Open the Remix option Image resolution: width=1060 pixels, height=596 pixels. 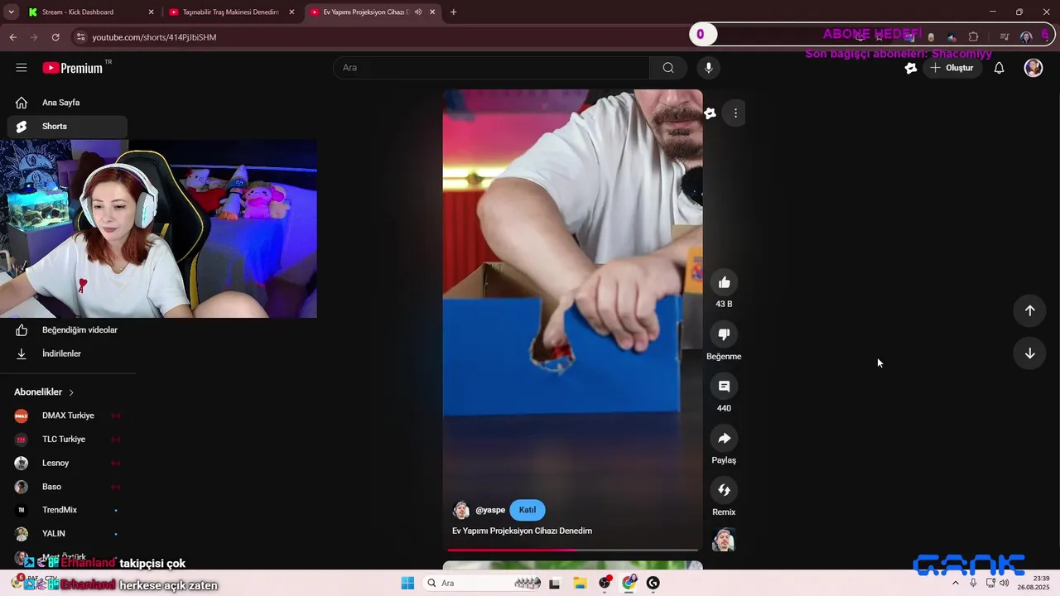(x=724, y=490)
